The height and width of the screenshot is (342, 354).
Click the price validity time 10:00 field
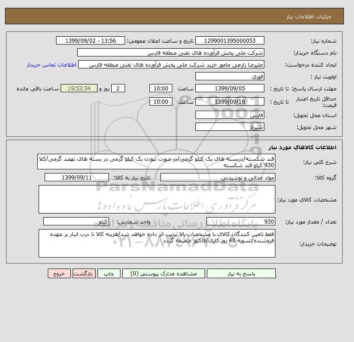tap(161, 101)
